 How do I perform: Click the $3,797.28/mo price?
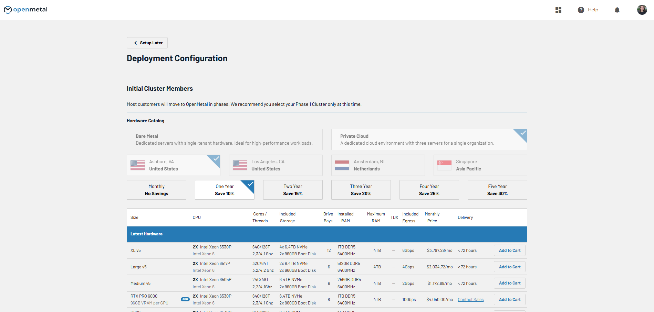tap(439, 250)
